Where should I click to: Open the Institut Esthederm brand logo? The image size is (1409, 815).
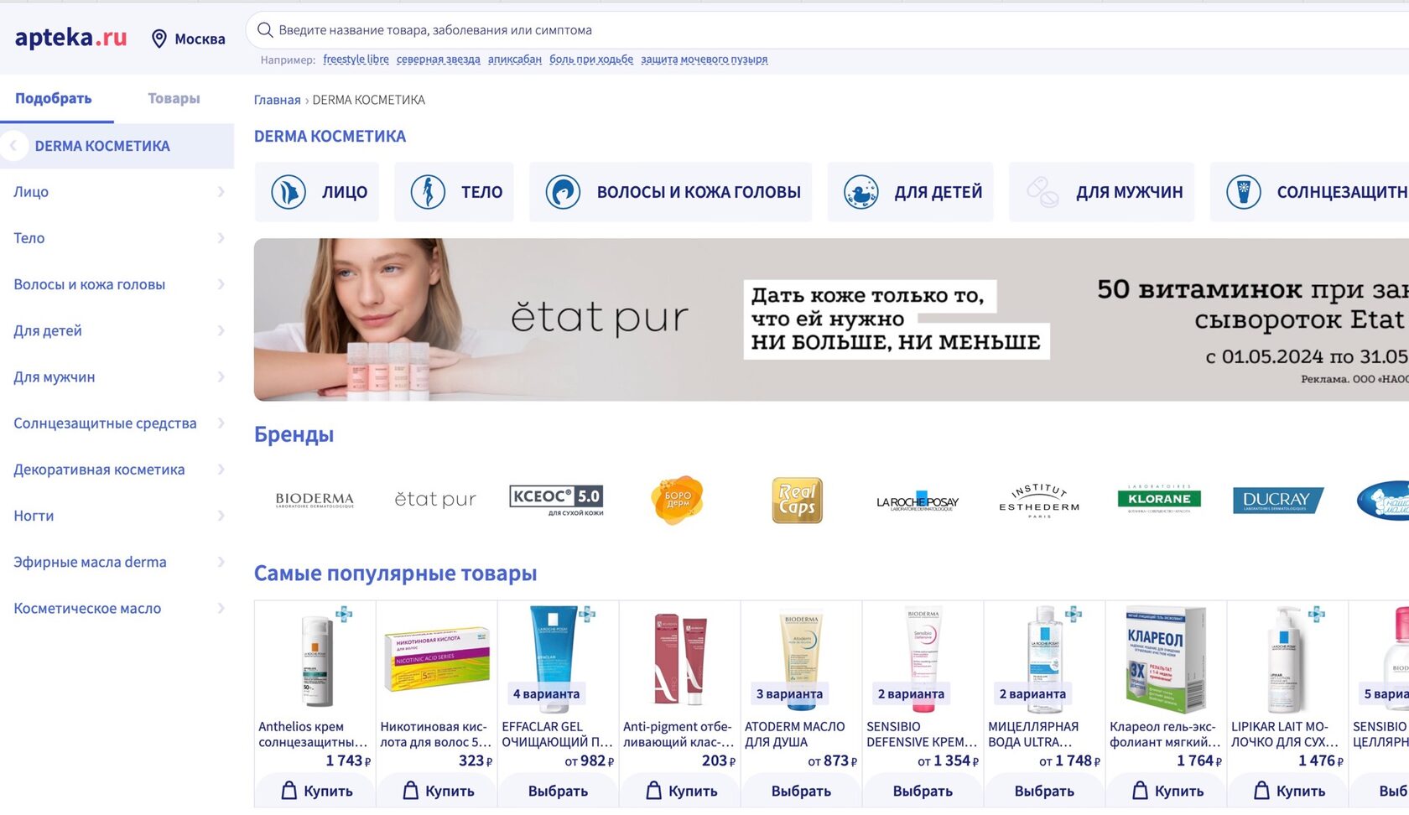(x=1039, y=501)
